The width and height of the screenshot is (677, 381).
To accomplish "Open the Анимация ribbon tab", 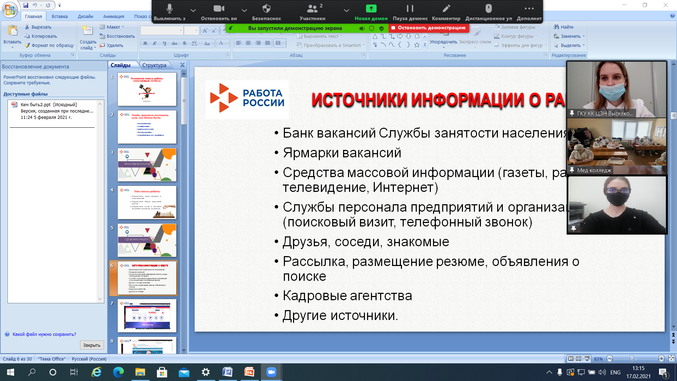I will click(x=114, y=16).
